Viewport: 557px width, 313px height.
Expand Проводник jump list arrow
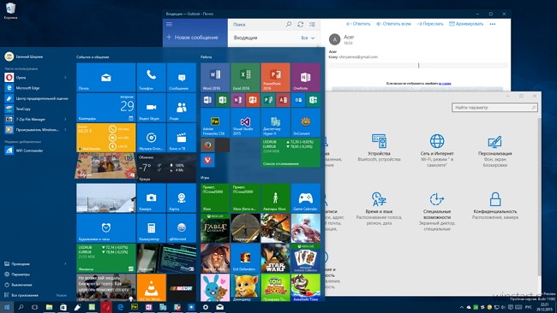65,263
